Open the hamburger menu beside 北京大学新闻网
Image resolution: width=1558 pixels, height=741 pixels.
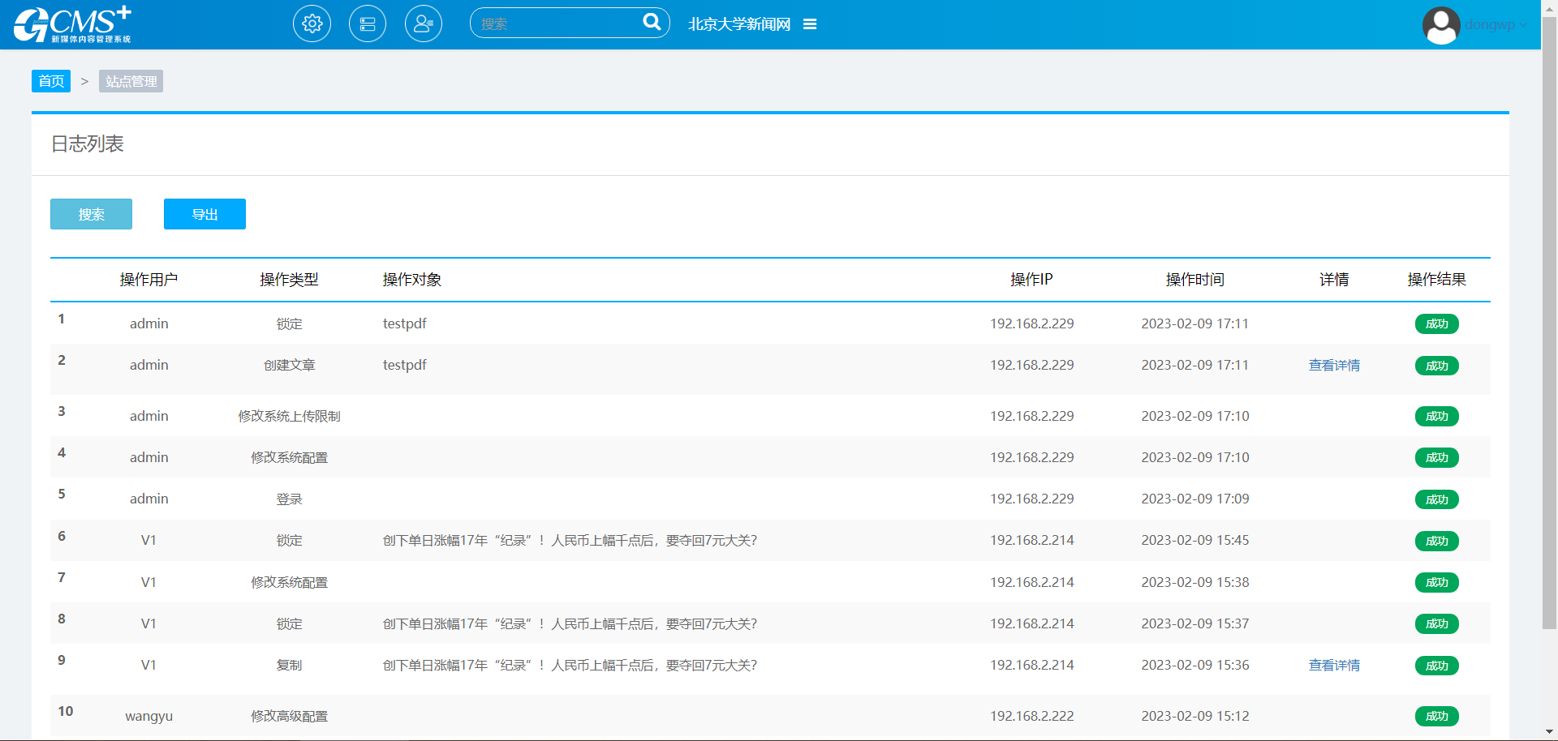(x=810, y=24)
